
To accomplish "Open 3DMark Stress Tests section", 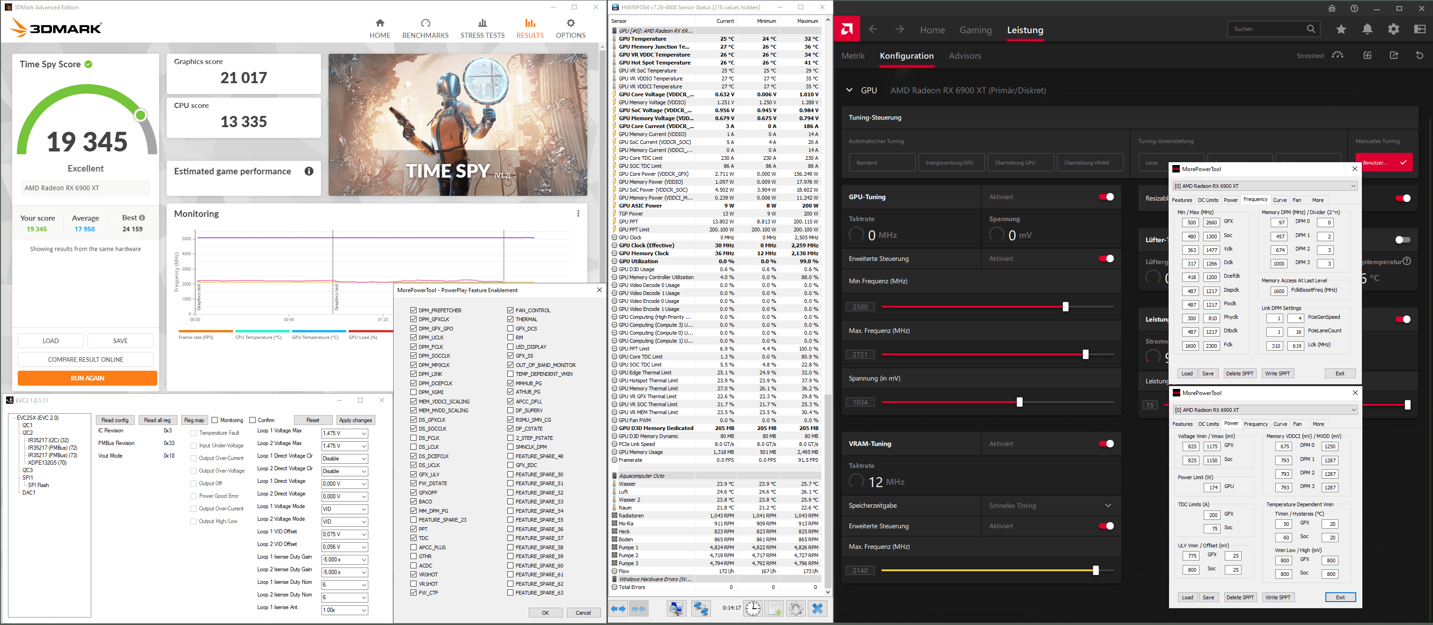I will tap(483, 29).
